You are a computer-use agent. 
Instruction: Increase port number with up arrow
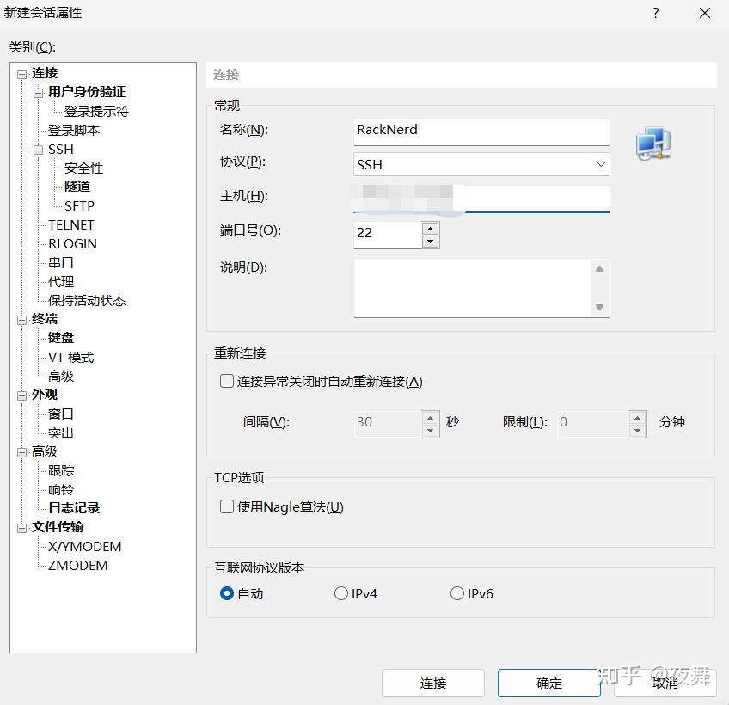[431, 229]
